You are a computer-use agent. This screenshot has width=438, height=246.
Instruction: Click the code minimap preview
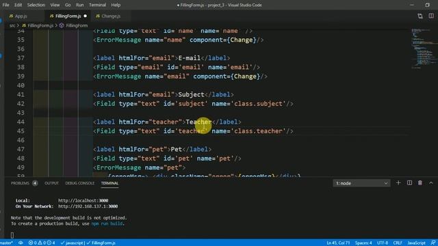[424, 48]
